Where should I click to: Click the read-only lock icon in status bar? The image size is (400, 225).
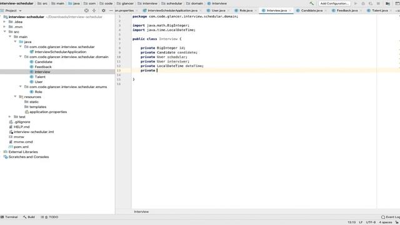coord(397,222)
